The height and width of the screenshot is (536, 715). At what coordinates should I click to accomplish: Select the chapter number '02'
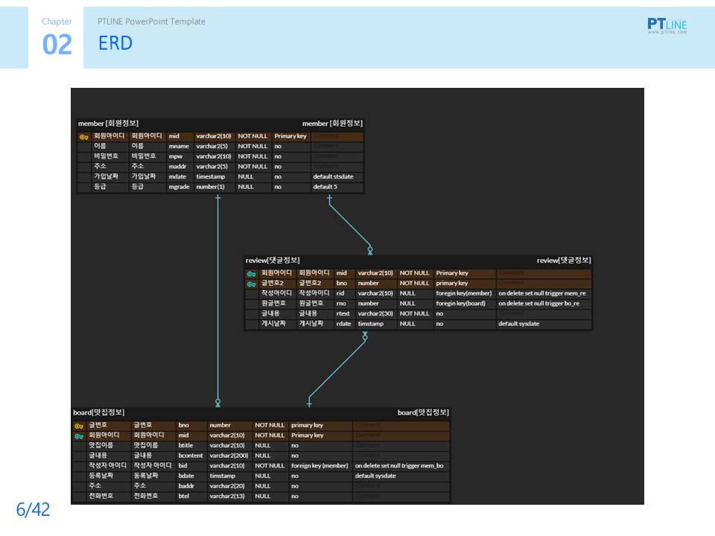tap(57, 45)
